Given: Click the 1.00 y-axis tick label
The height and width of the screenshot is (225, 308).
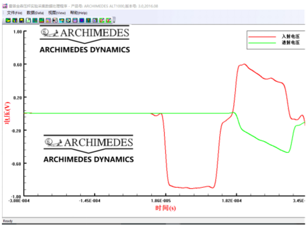Looking at the screenshot, I should tap(17, 32).
